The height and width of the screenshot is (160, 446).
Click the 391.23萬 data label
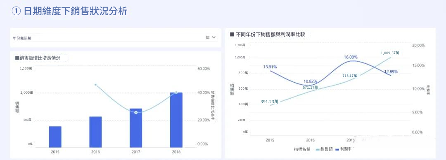[x=269, y=102]
